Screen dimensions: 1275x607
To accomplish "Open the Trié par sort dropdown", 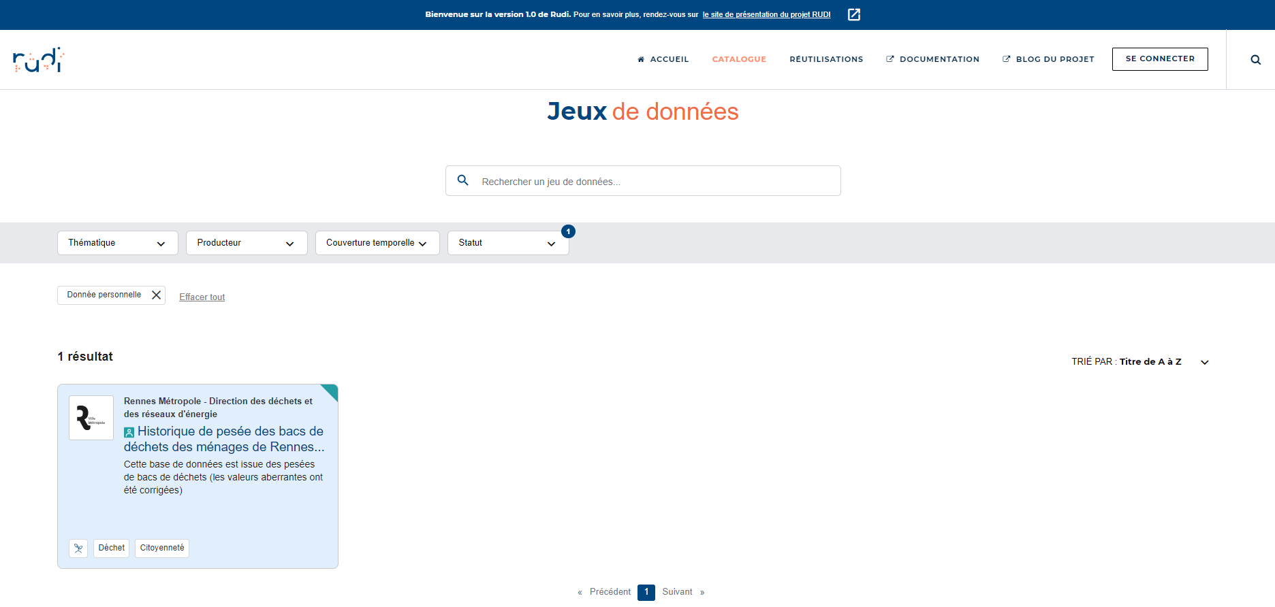I will click(x=1140, y=362).
